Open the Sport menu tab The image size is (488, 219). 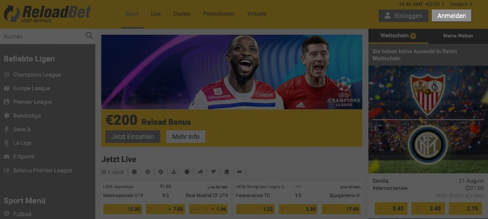coord(132,14)
